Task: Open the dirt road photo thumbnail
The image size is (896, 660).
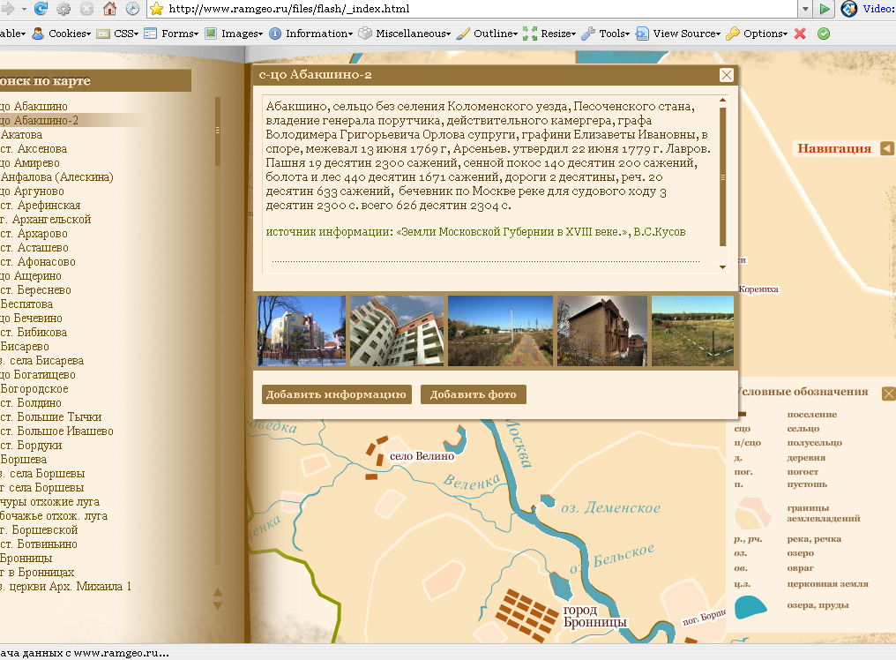Action: (501, 331)
